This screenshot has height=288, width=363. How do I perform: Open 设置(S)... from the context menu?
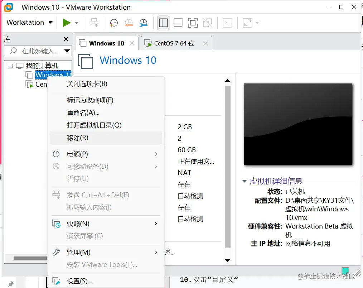(x=106, y=281)
